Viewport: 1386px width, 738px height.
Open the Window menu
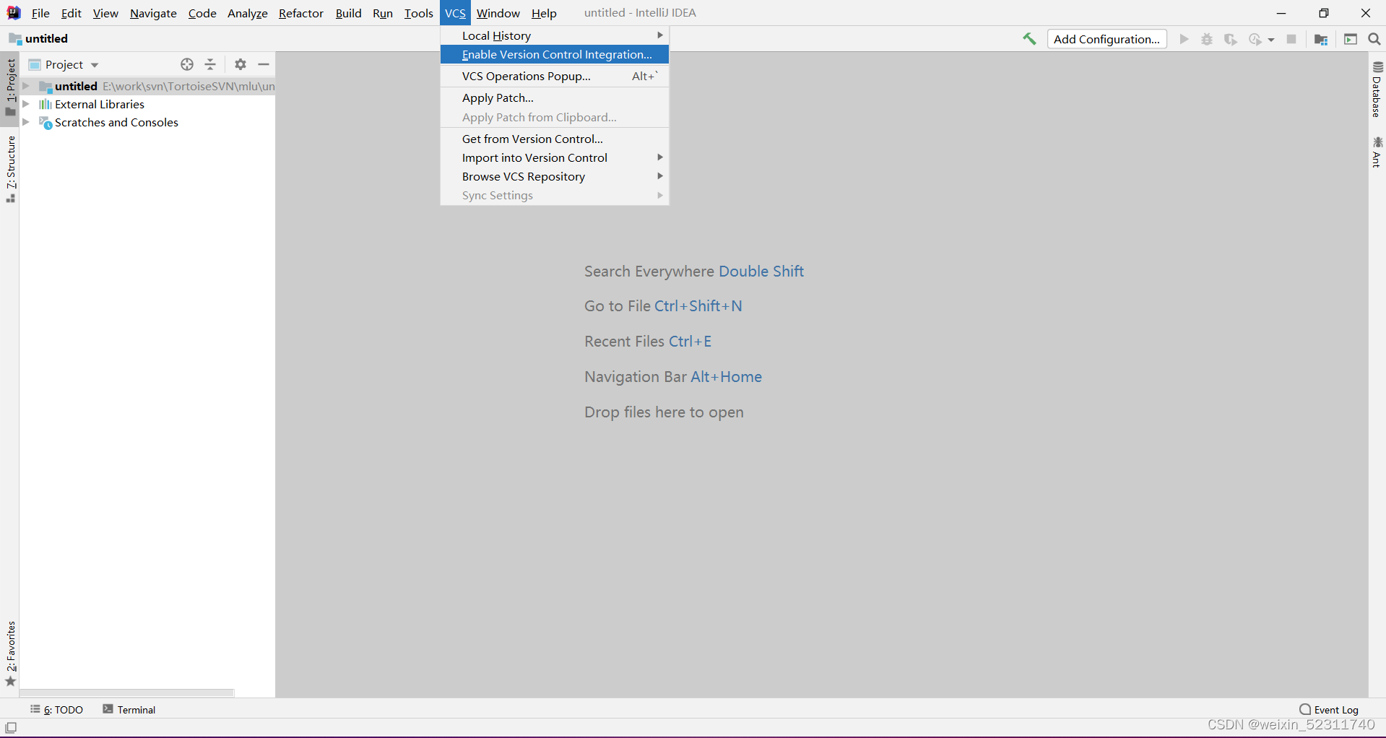(498, 13)
